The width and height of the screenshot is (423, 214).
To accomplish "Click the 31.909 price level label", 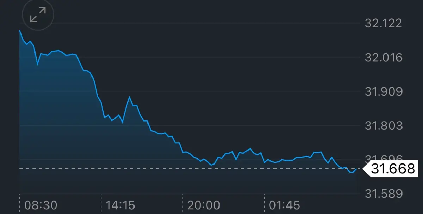I will click(384, 92).
